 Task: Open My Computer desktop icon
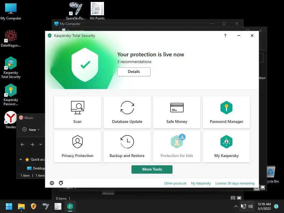coord(11,11)
